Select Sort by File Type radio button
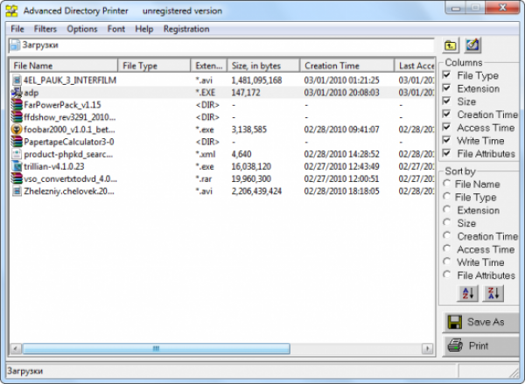 click(447, 197)
